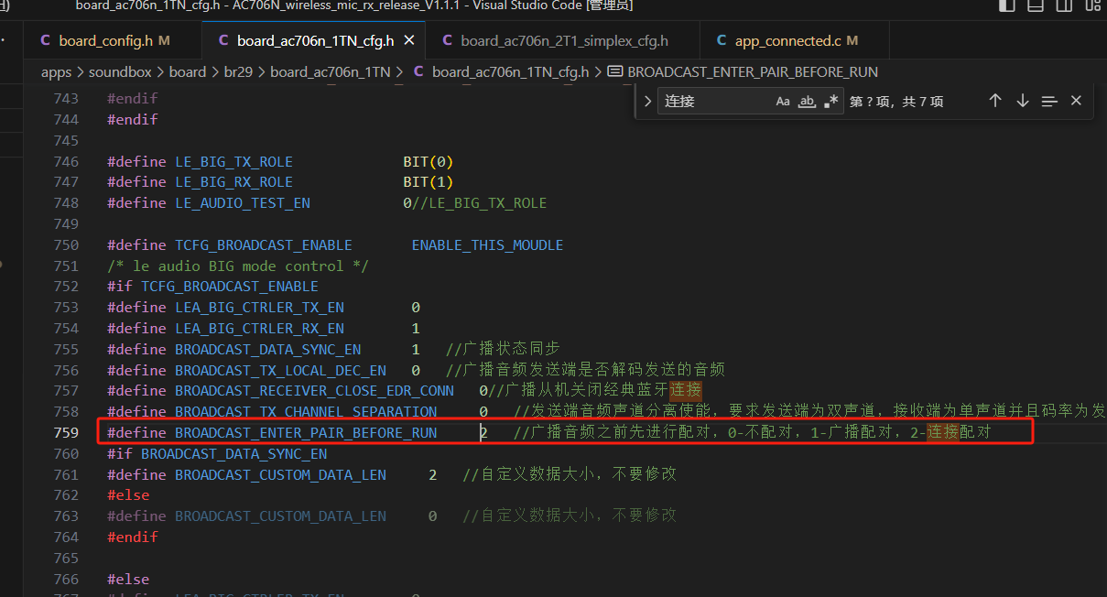Open the board_ac706n_1TN_cfg.h file breadcrumb
This screenshot has width=1107, height=597.
[x=502, y=71]
